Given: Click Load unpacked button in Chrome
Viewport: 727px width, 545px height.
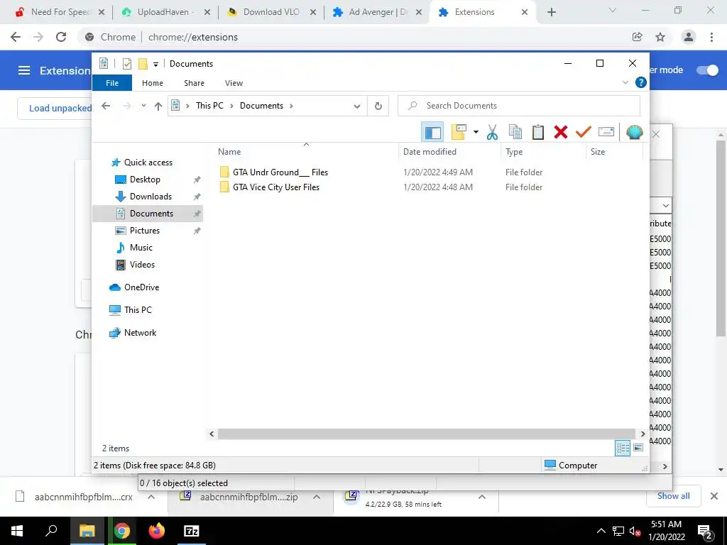Looking at the screenshot, I should [60, 108].
